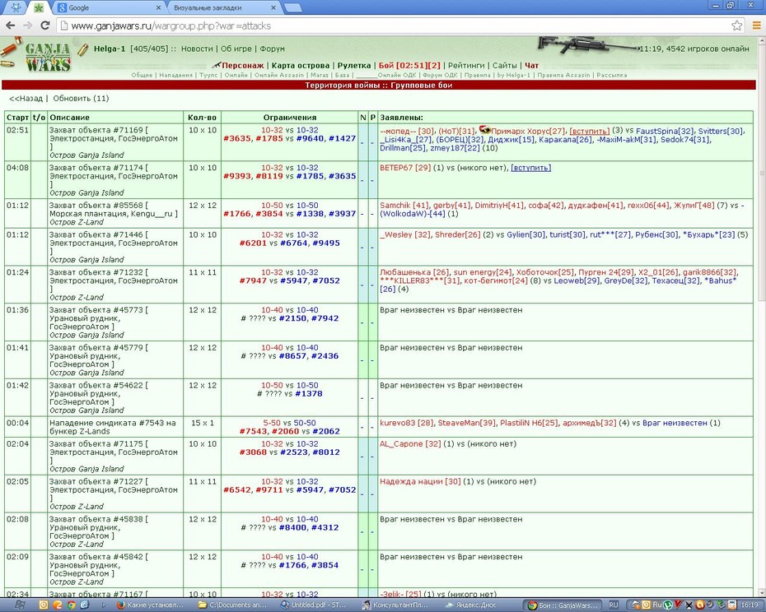Screen dimensions: 766x612
Task: Open player kurevo83 [28] profile
Action: click(406, 423)
